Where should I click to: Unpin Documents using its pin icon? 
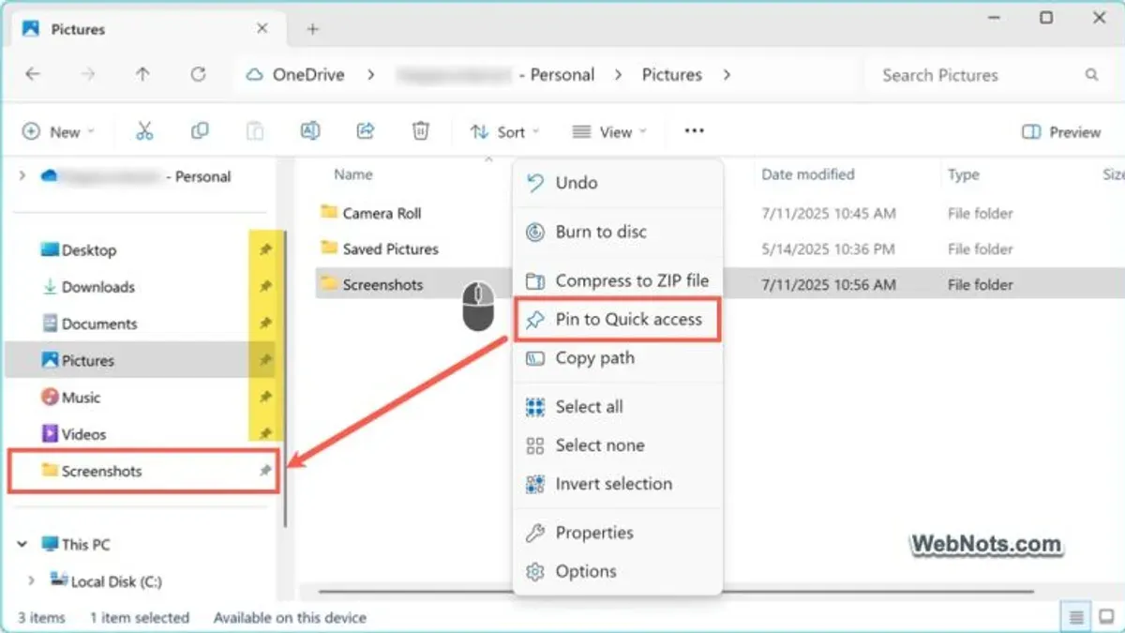coord(265,324)
